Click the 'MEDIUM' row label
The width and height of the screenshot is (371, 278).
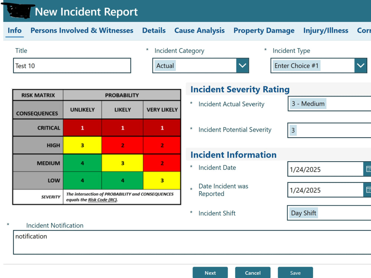(38, 163)
